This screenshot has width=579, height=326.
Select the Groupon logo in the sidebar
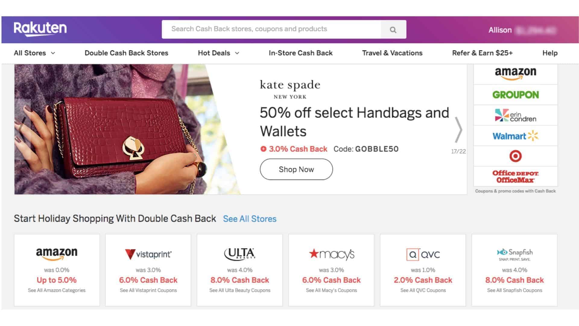tap(515, 94)
